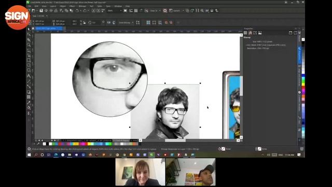The image size is (332, 187).
Task: Select the Interactive Fill bucket tool
Action: coord(29,108)
